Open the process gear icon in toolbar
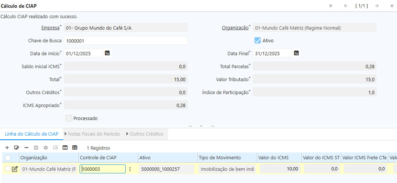The image size is (397, 183). [x=46, y=148]
